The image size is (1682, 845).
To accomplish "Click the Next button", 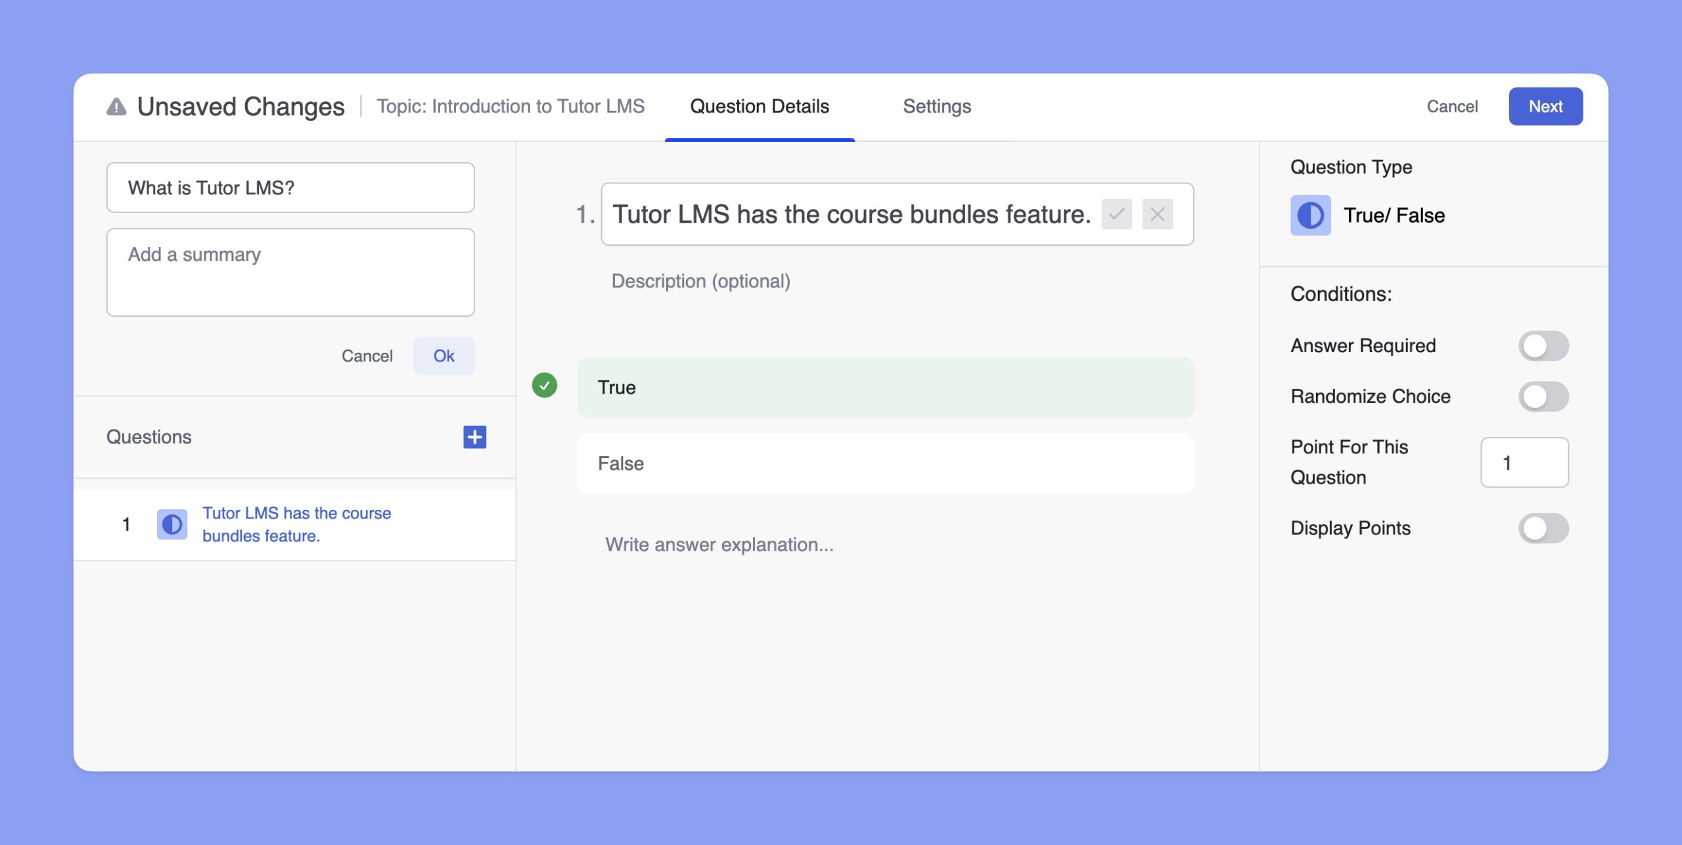I will [x=1545, y=106].
